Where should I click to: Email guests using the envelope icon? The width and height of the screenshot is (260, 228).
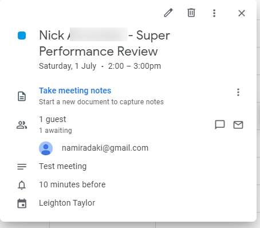[x=238, y=125]
